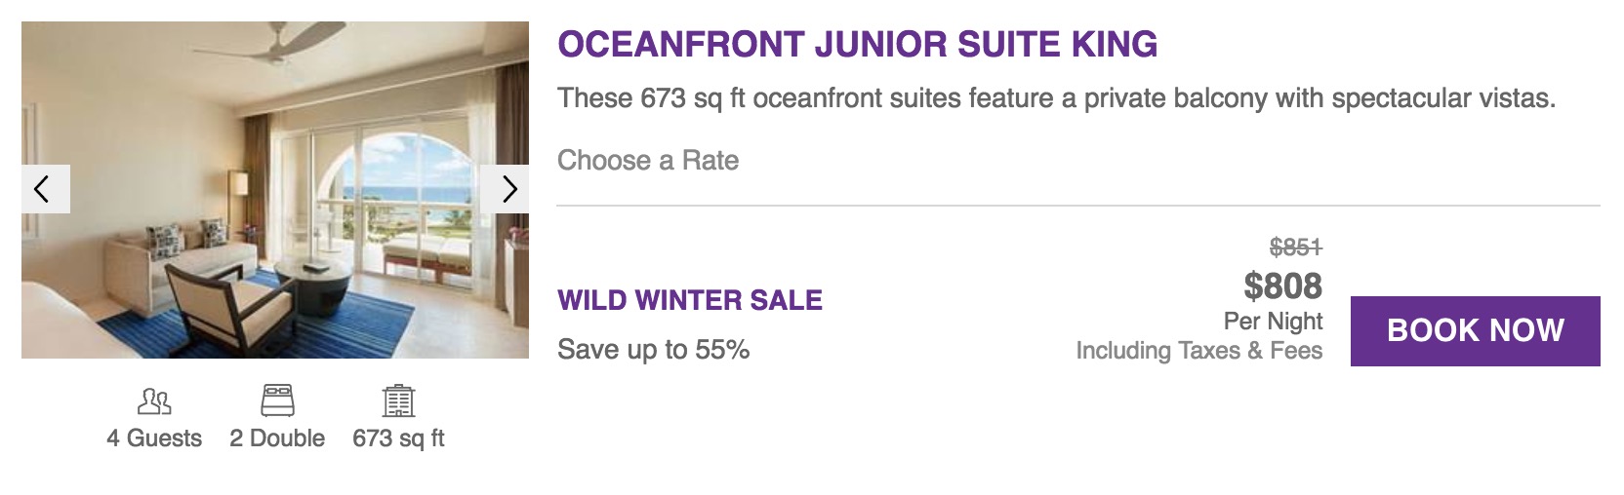The height and width of the screenshot is (495, 1624).
Task: Click the 673 sq ft label under photo
Action: click(x=398, y=438)
